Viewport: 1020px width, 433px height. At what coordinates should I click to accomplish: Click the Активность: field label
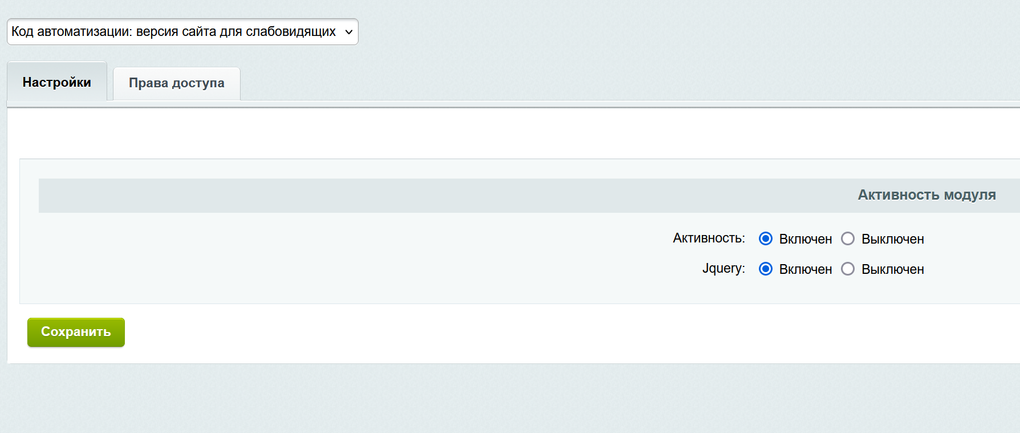point(708,238)
